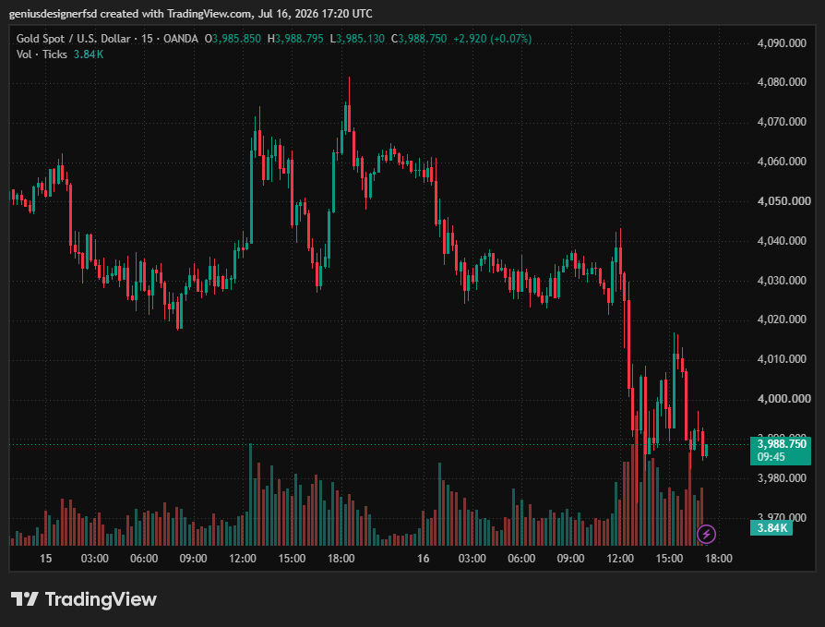Click the "4,050.000" price axis label
Image resolution: width=825 pixels, height=627 pixels.
(784, 201)
